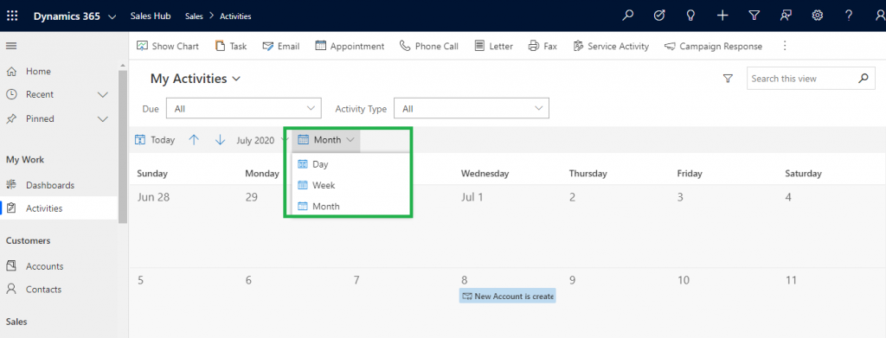Click the search magnifier in Search this view

(863, 79)
